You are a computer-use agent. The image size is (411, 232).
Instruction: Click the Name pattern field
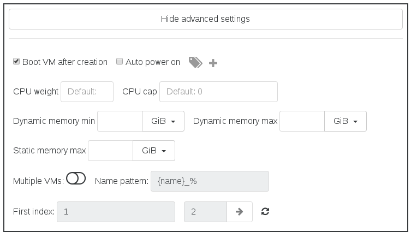210,181
